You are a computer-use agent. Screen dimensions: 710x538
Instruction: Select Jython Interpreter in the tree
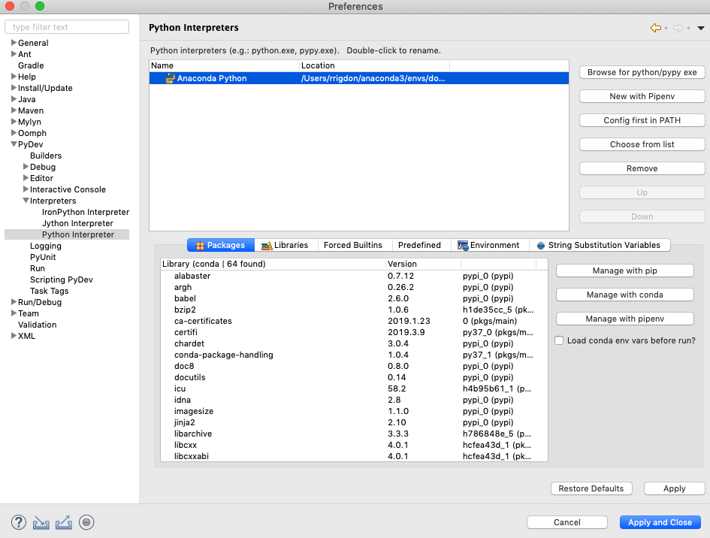(x=77, y=223)
